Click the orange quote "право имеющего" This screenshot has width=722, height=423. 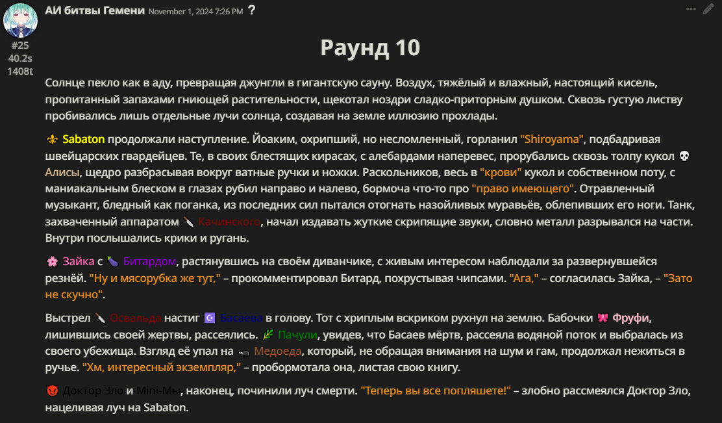point(523,188)
